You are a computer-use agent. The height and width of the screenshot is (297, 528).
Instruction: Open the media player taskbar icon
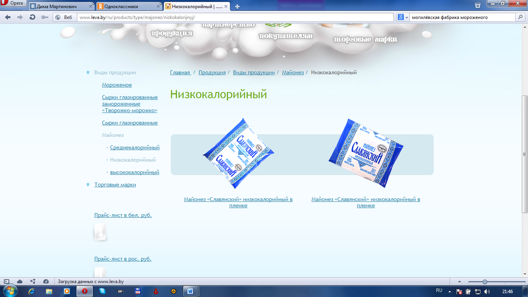coord(66,291)
